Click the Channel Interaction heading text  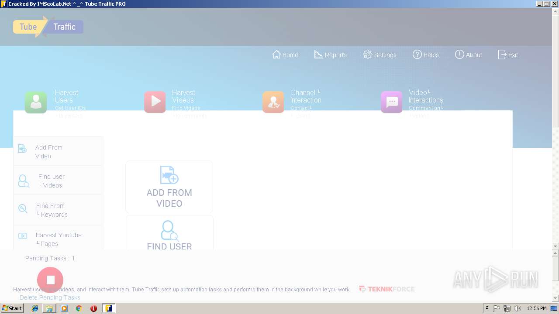pos(306,96)
